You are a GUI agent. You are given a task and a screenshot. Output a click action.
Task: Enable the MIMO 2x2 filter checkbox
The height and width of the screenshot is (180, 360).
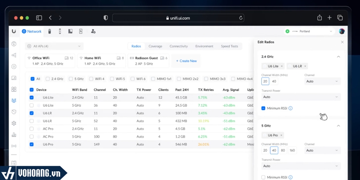tap(179, 79)
